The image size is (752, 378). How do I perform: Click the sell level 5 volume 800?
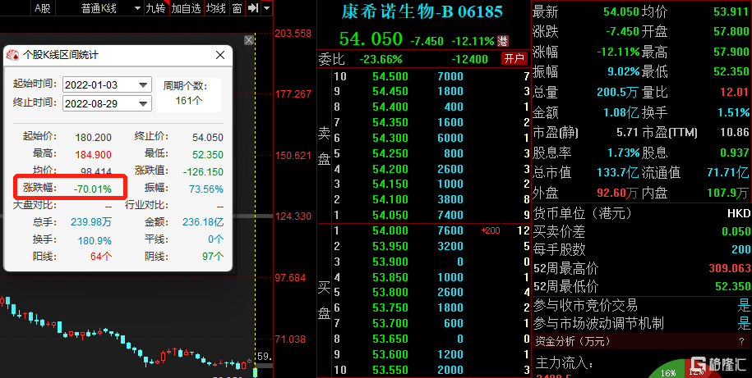point(454,153)
